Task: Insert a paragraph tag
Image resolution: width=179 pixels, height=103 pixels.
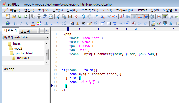Action: [x=58, y=23]
